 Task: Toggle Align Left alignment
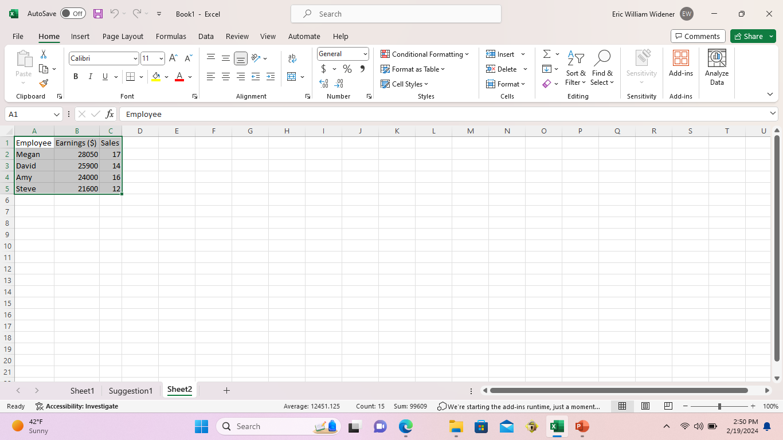pos(211,76)
